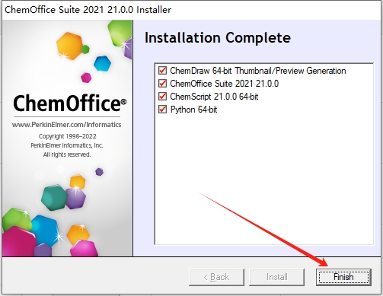Click the greyed-out Install button
This screenshot has width=383, height=296.
[276, 277]
